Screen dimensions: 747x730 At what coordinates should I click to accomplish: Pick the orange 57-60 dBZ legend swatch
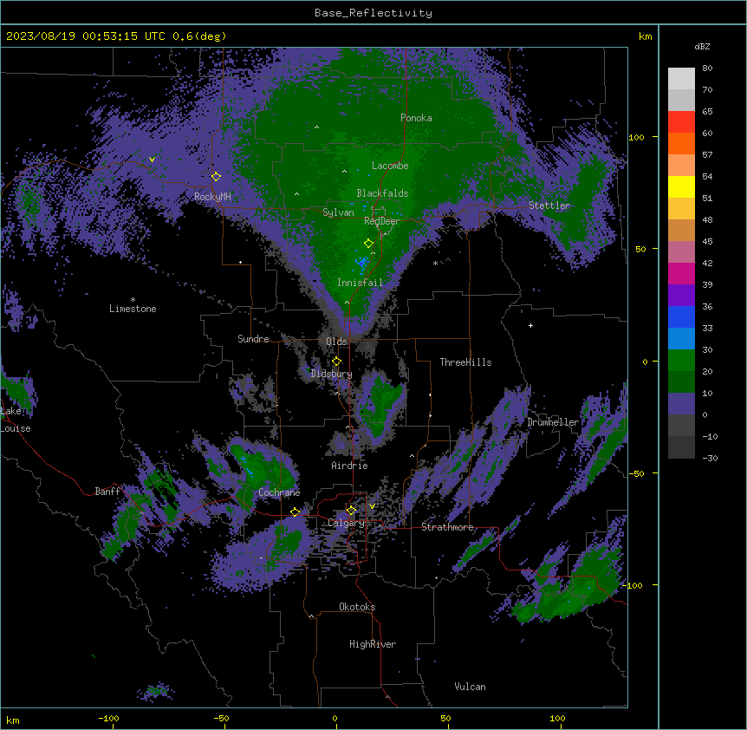click(681, 143)
